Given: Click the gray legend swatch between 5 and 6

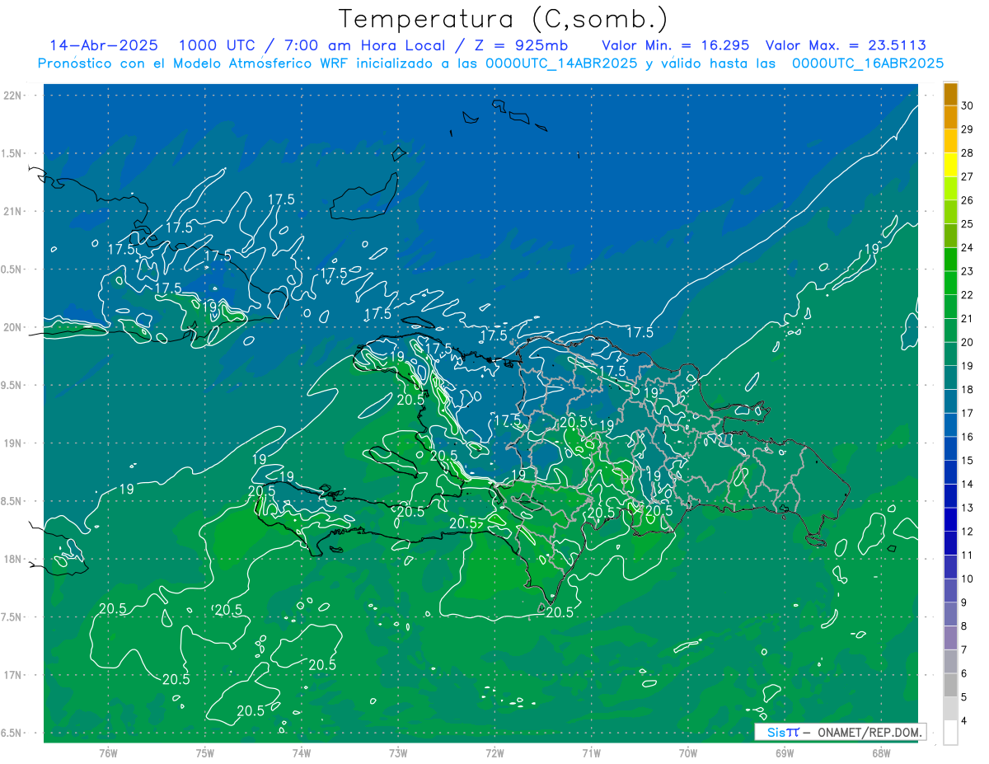Looking at the screenshot, I should click(950, 686).
